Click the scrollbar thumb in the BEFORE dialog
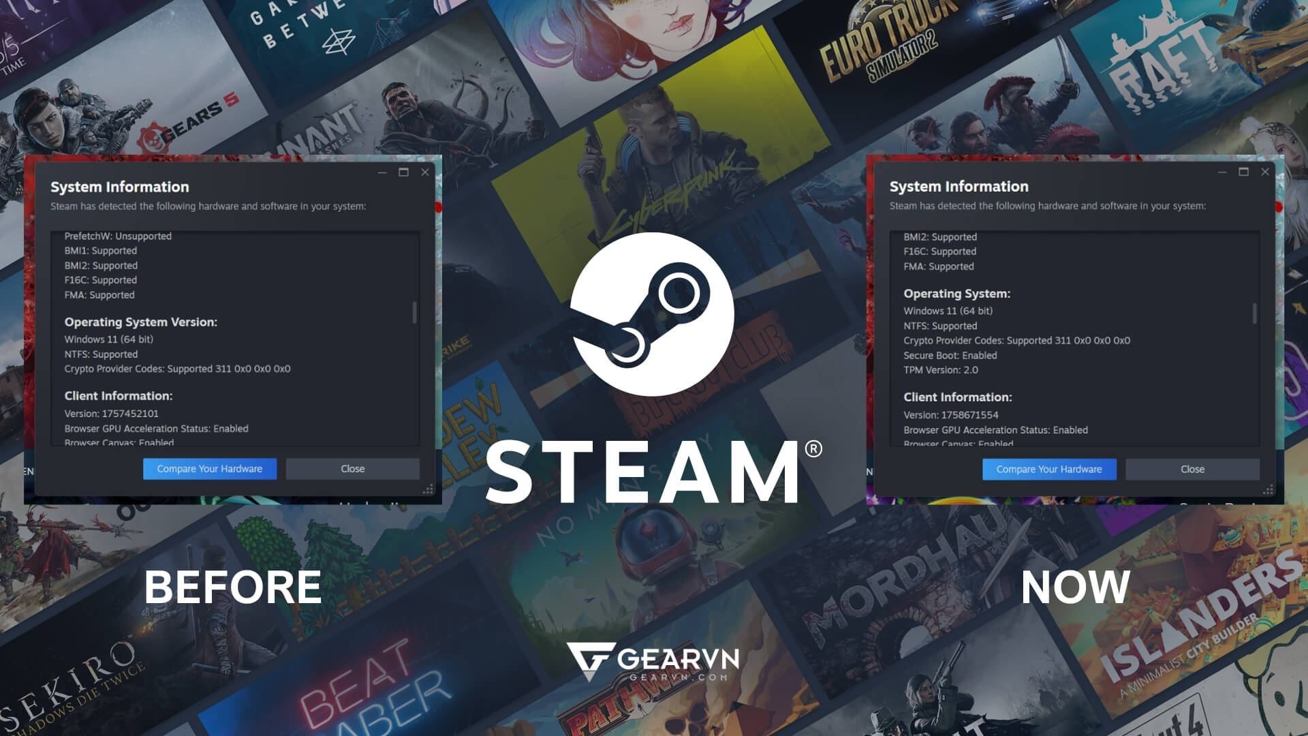This screenshot has height=736, width=1308. pos(414,312)
